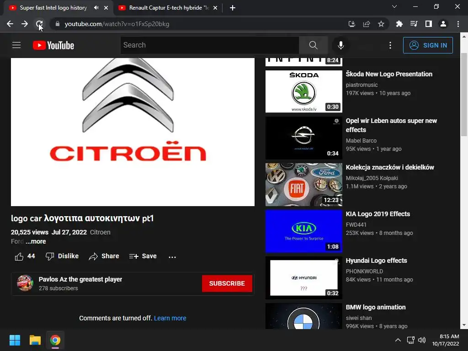Open clock showing 8:15 AM
The image size is (468, 351).
pos(446,340)
